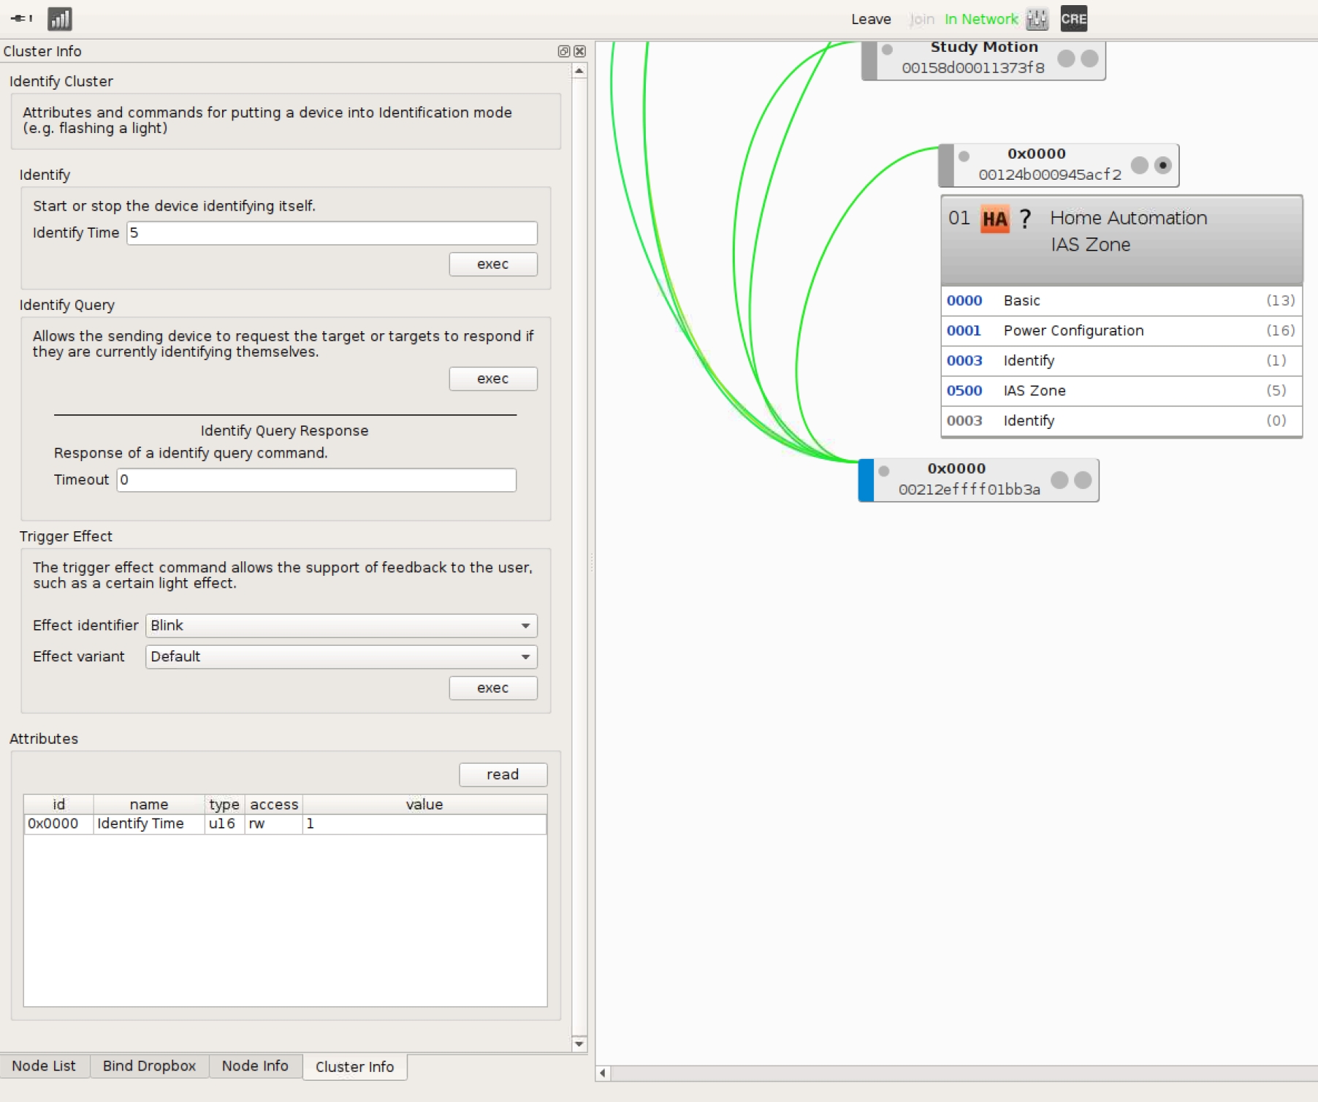Click the Identify Time attribute name cell
This screenshot has width=1318, height=1102.
click(x=149, y=824)
